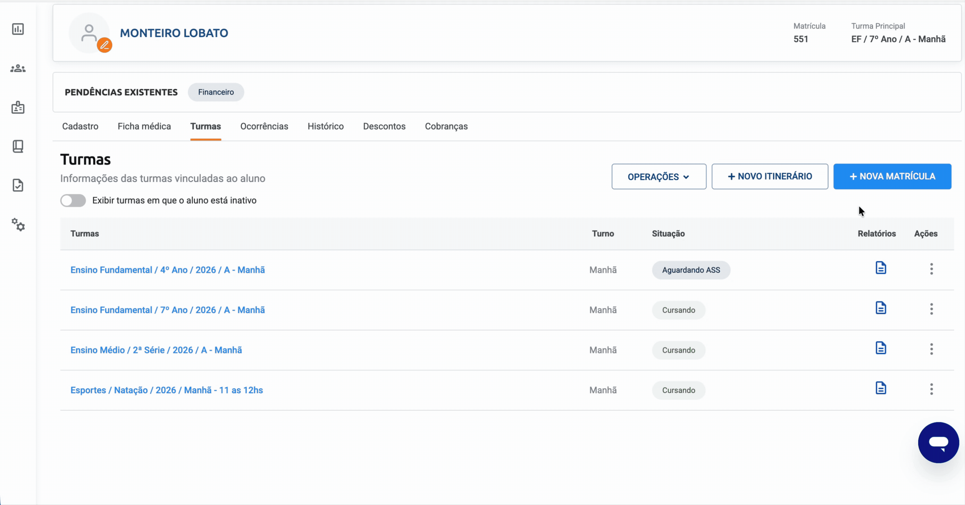The width and height of the screenshot is (965, 505).
Task: Click Cursando status in 7º Ano row
Action: 679,310
